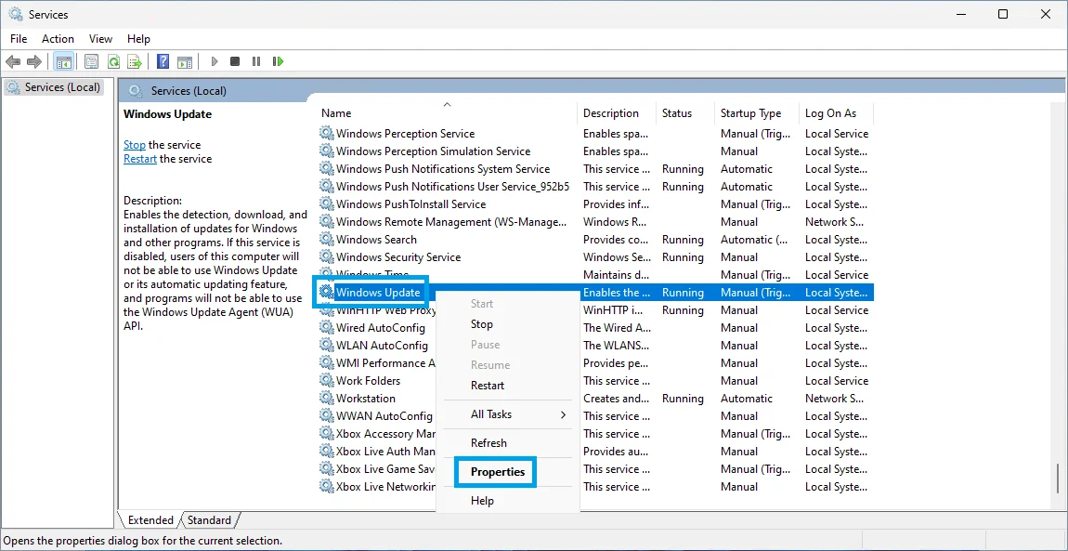The height and width of the screenshot is (551, 1068).
Task: Click the Restart Service toolbar icon
Action: tap(278, 61)
